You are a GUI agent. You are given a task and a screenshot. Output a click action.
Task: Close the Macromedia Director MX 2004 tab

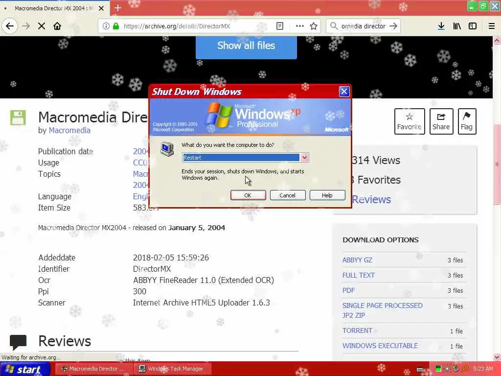(x=101, y=8)
